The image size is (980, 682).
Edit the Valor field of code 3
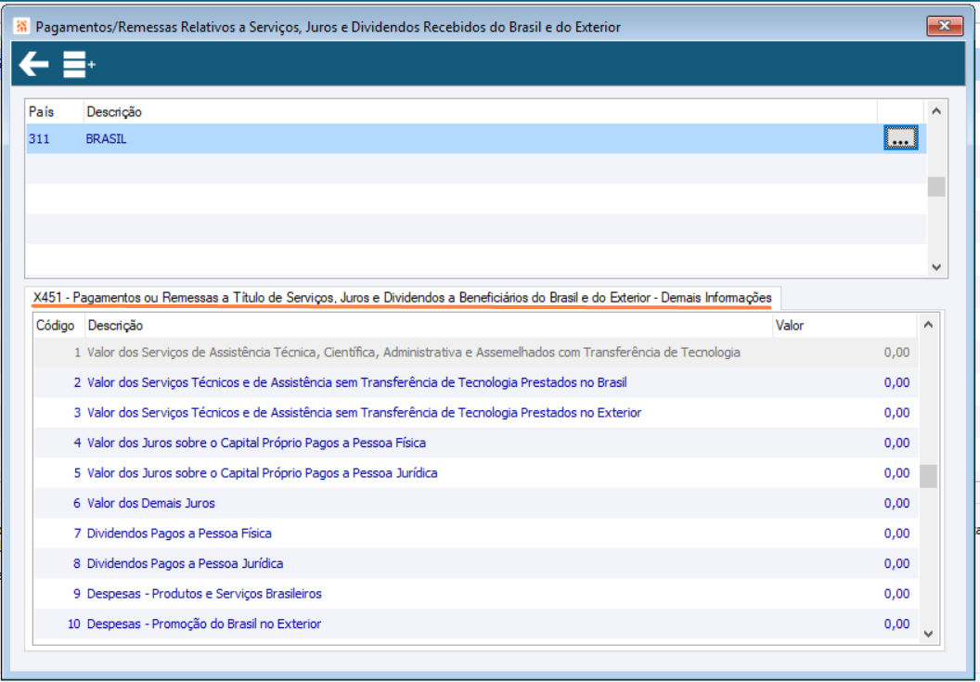(845, 413)
